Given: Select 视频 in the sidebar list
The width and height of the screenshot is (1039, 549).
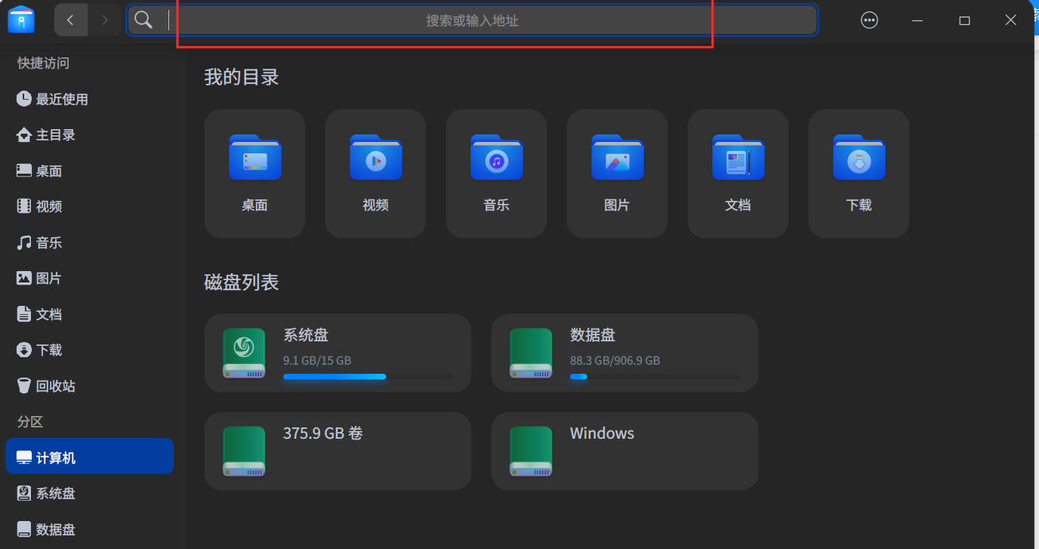Looking at the screenshot, I should [x=90, y=206].
